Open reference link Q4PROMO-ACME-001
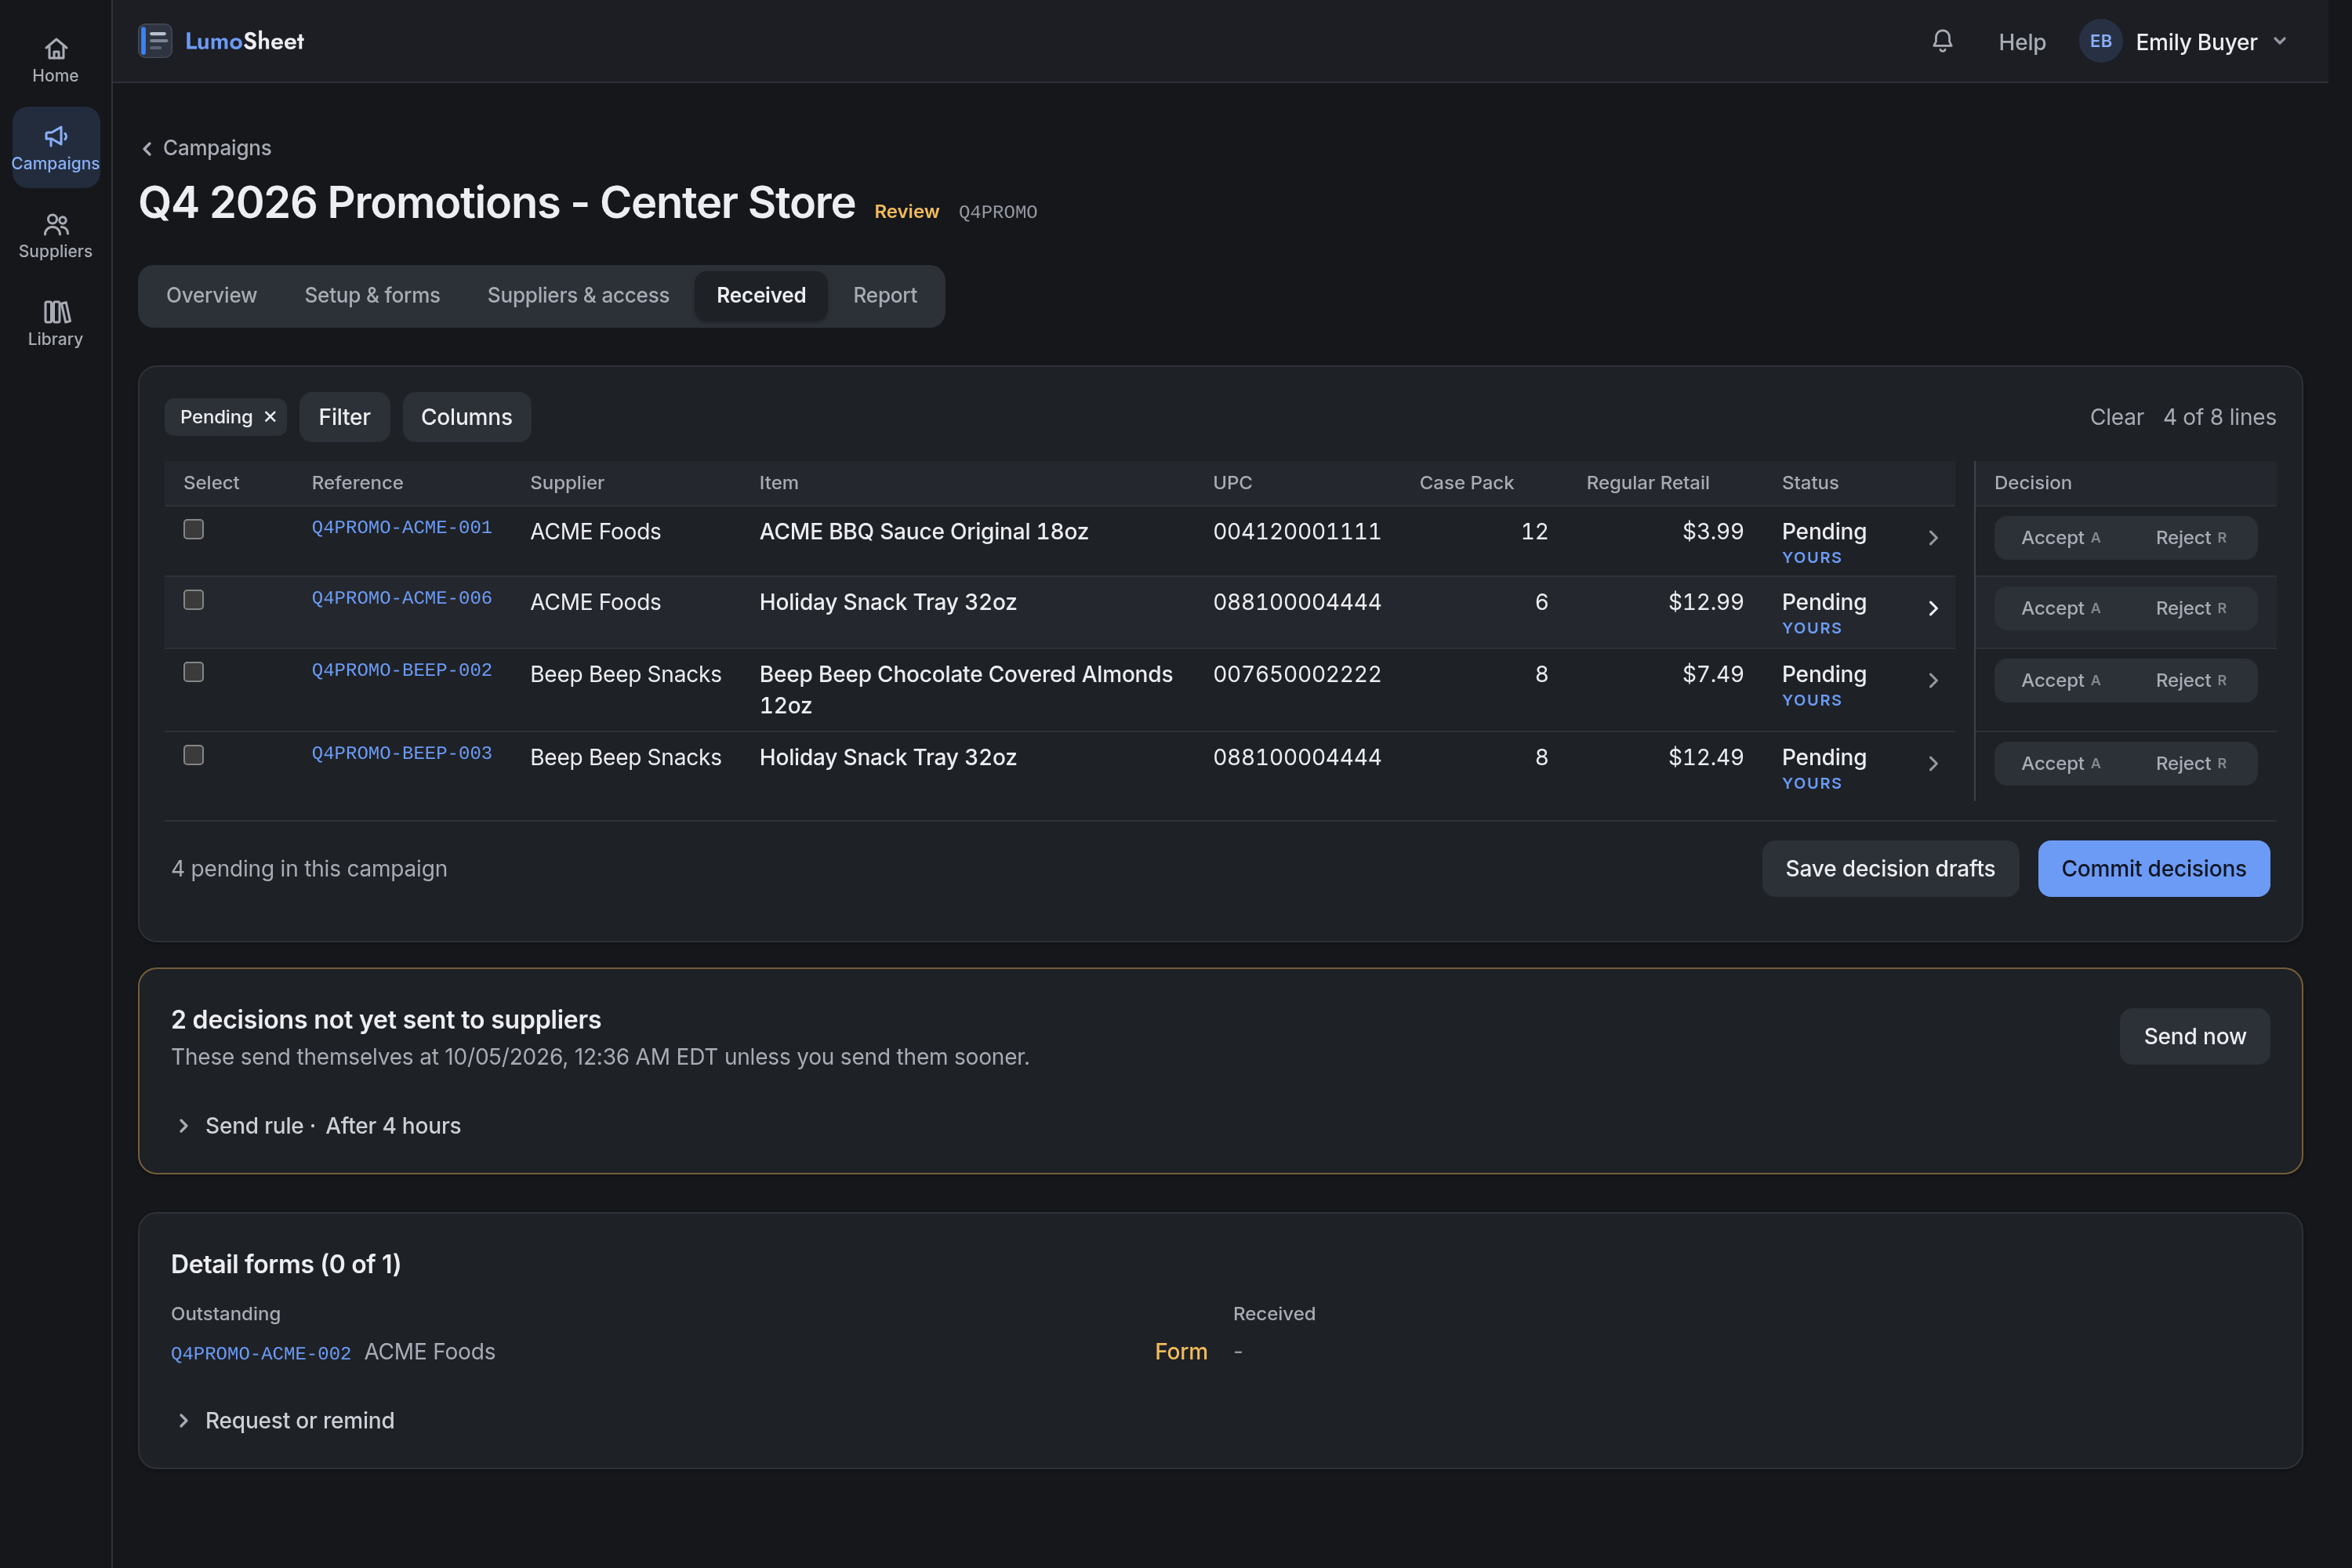Image resolution: width=2352 pixels, height=1568 pixels. coord(401,527)
